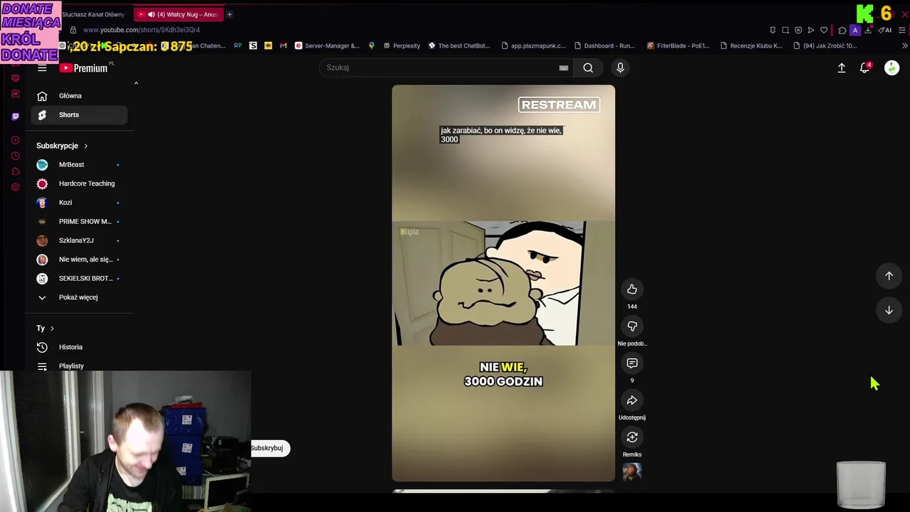This screenshot has width=910, height=512.
Task: Expand Pokaż więcej subscriptions
Action: point(79,297)
